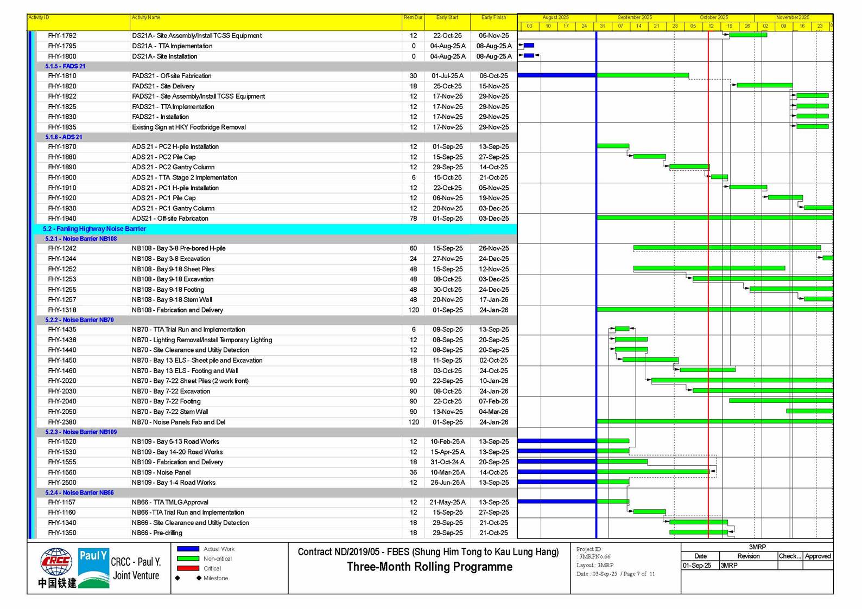The width and height of the screenshot is (862, 609).
Task: Click 'NB66 - Pre-drilling' activity name
Action: coord(158,533)
